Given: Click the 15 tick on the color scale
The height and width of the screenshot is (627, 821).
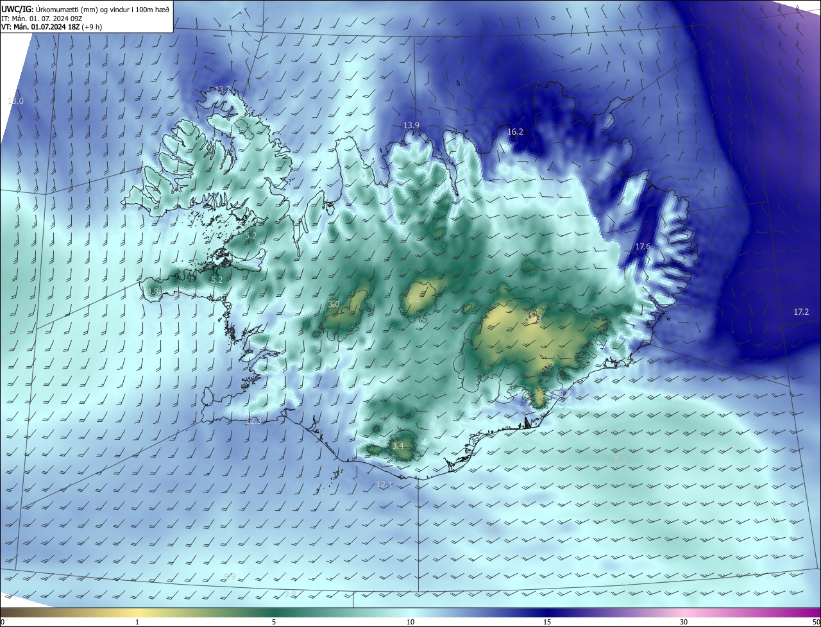Looking at the screenshot, I should click(x=547, y=622).
